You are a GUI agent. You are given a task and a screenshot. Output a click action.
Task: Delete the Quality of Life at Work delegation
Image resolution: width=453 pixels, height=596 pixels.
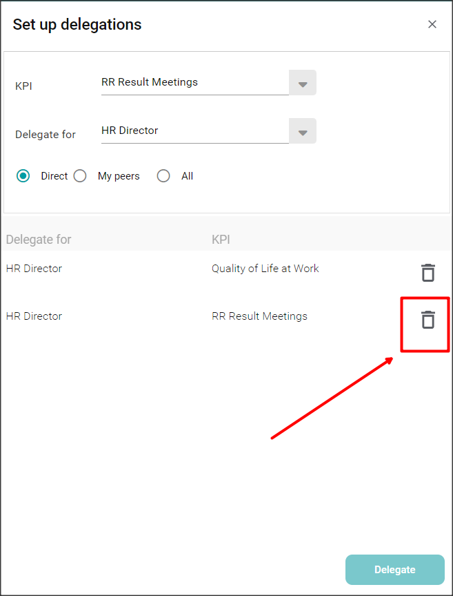[428, 272]
